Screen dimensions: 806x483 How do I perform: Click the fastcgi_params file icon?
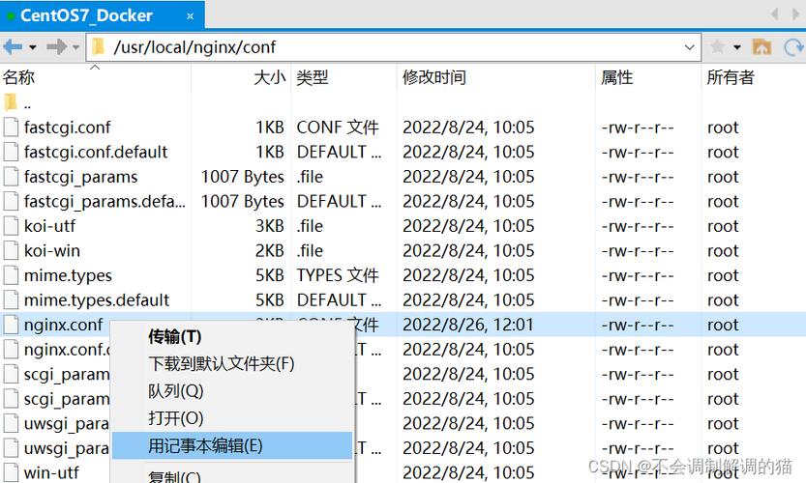click(x=11, y=177)
